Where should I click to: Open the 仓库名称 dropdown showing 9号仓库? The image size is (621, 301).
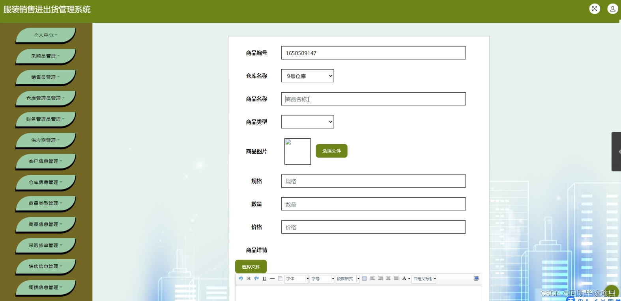click(307, 76)
